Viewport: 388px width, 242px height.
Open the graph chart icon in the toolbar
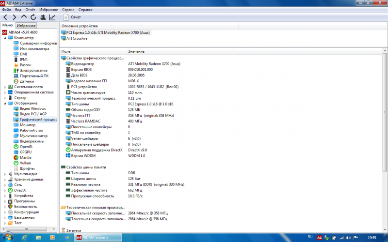[52, 17]
